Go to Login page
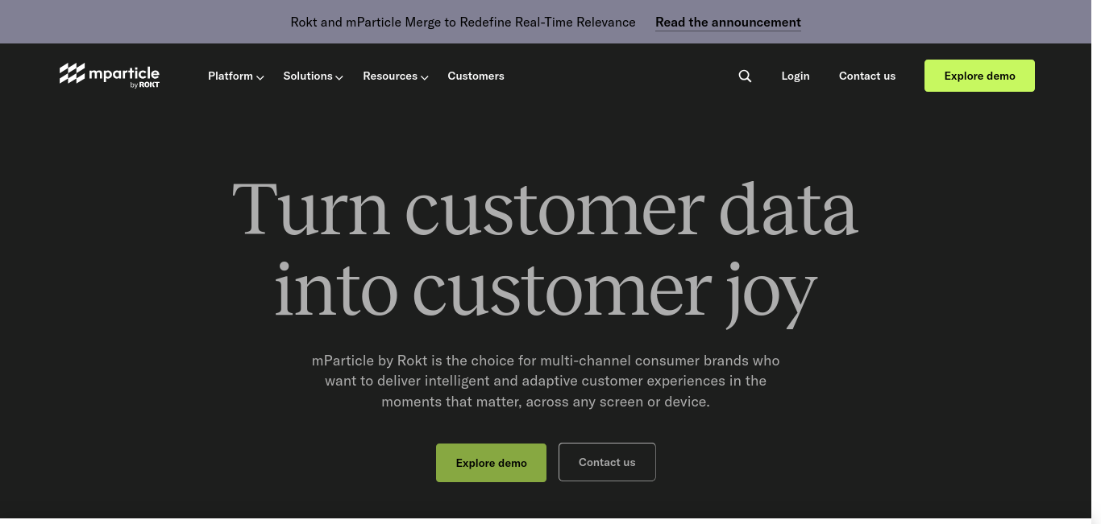The image size is (1101, 524). pos(796,76)
